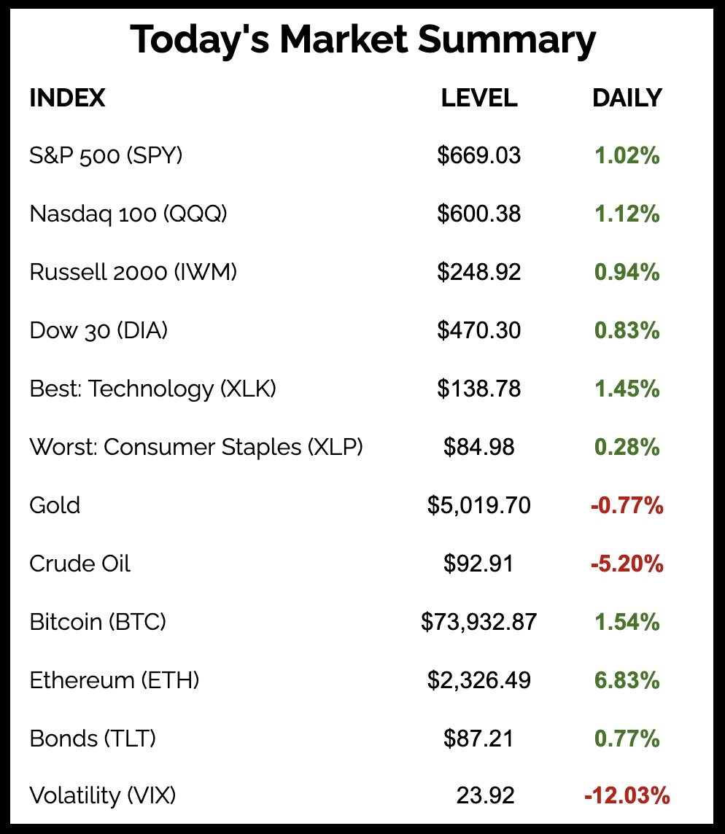Click the Gold price $5,019.70
The height and width of the screenshot is (834, 725).
click(x=478, y=505)
